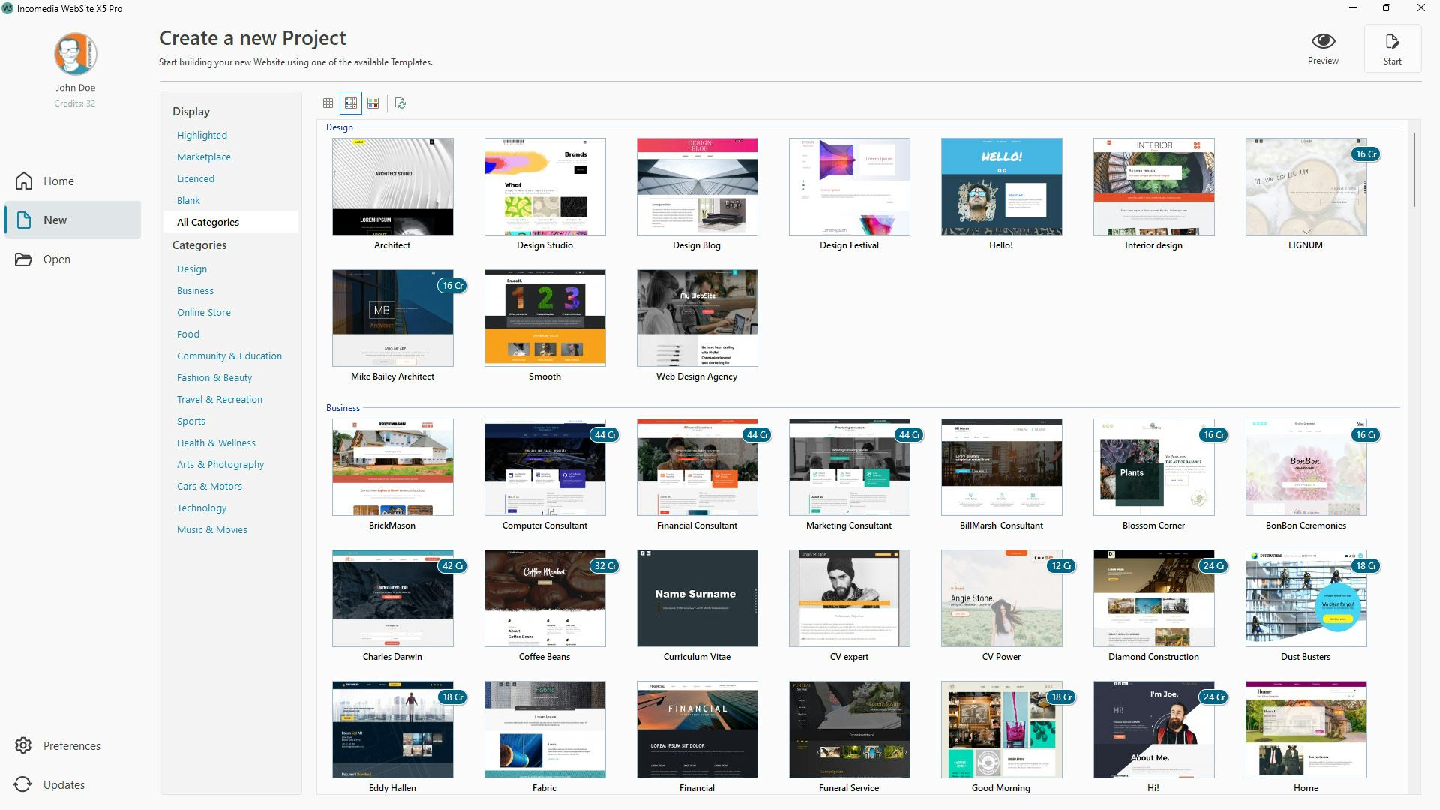Switch to small grid template view
The image size is (1440, 810).
click(x=328, y=103)
